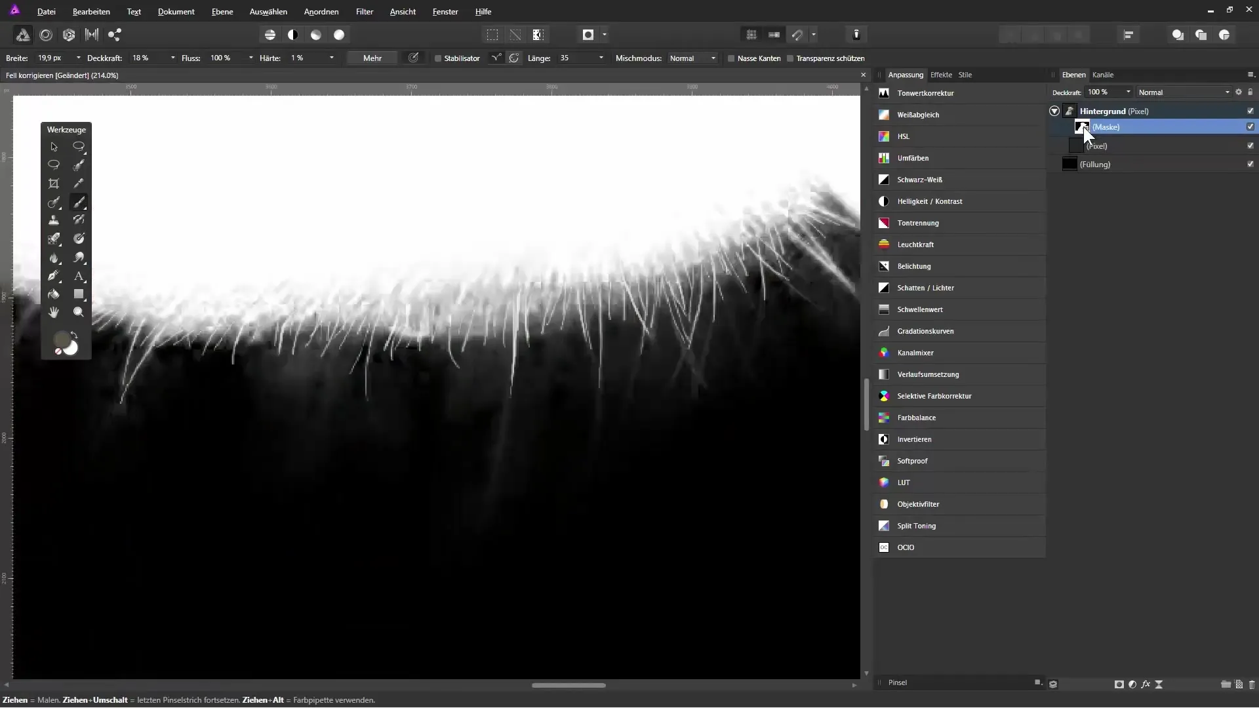
Task: Toggle visibility of (Füllung) layer
Action: click(x=1250, y=165)
